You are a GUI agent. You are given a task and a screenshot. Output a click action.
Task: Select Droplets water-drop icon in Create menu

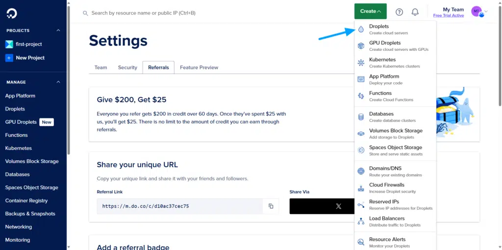coord(361,29)
